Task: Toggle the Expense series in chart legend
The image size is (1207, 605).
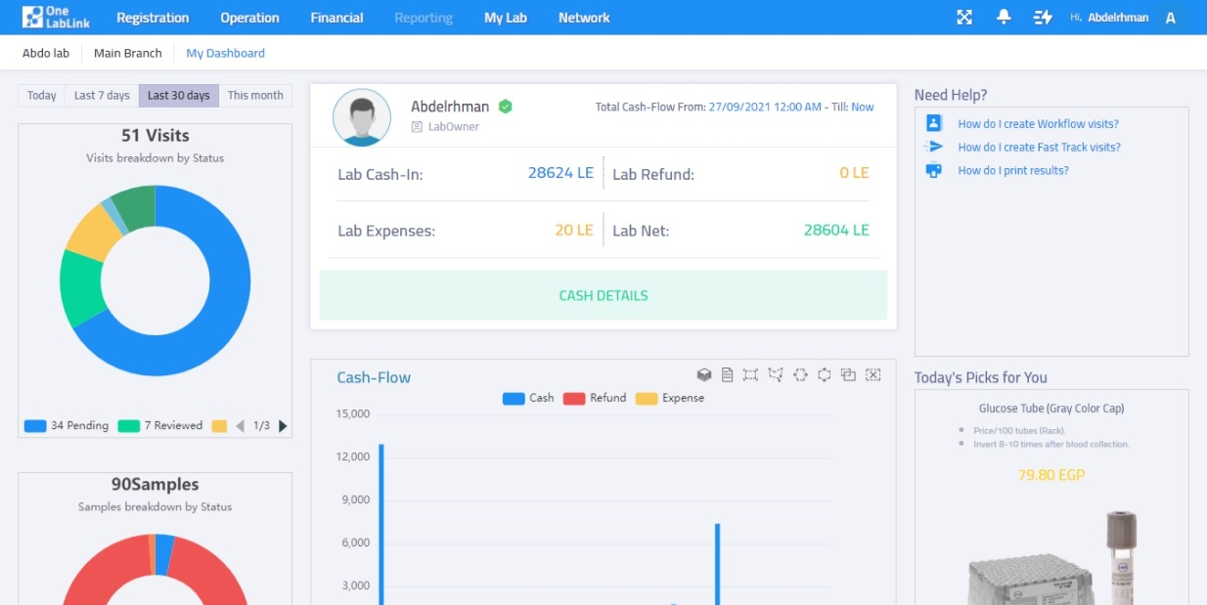Action: pyautogui.click(x=670, y=398)
